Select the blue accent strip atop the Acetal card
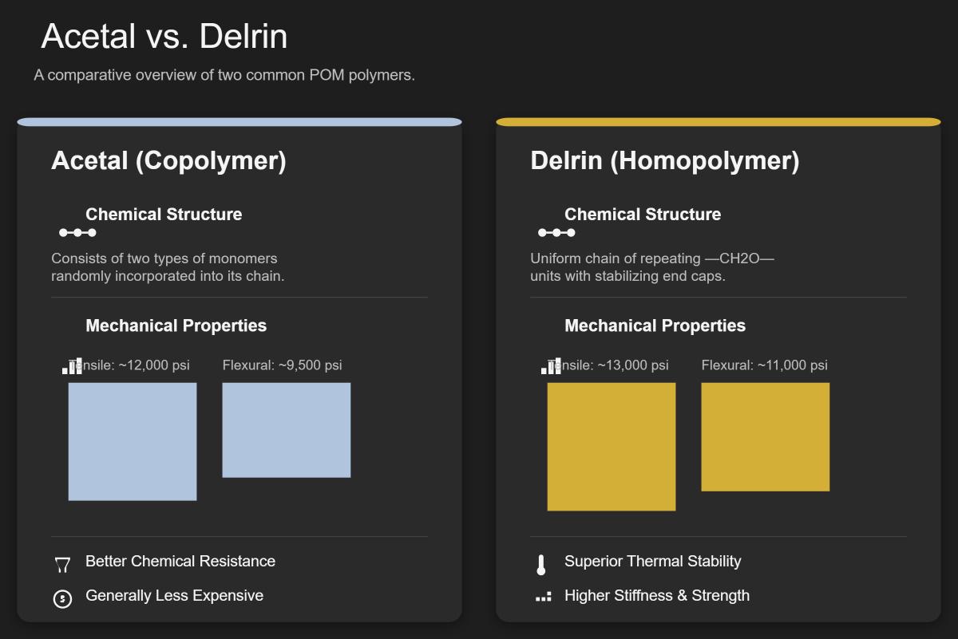 (x=239, y=121)
